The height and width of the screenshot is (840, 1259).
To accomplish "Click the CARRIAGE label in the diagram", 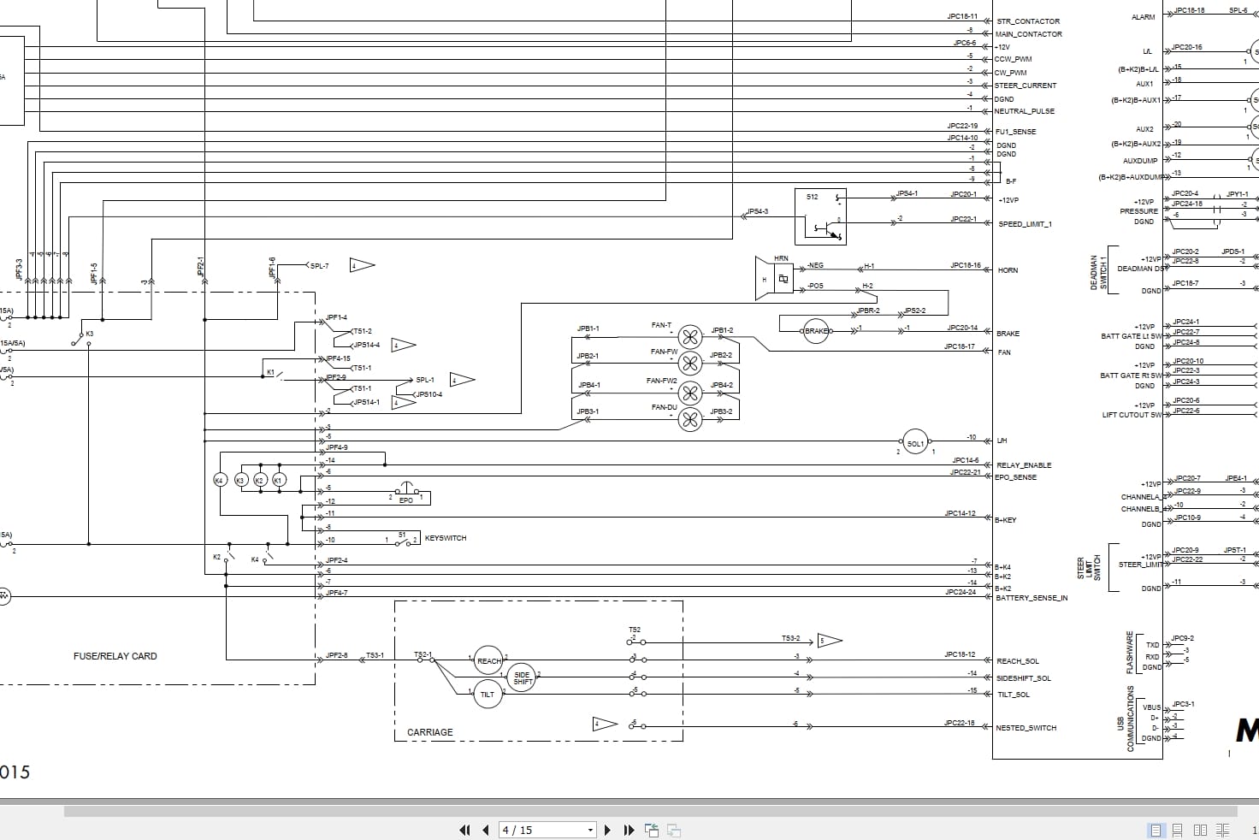I will pos(430,732).
